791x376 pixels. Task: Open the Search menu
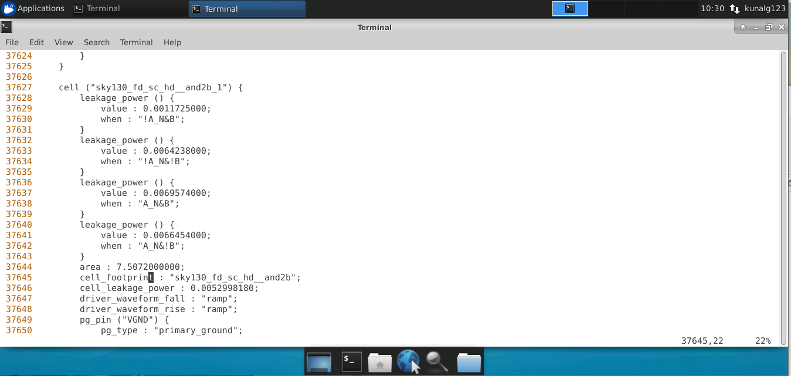(96, 42)
